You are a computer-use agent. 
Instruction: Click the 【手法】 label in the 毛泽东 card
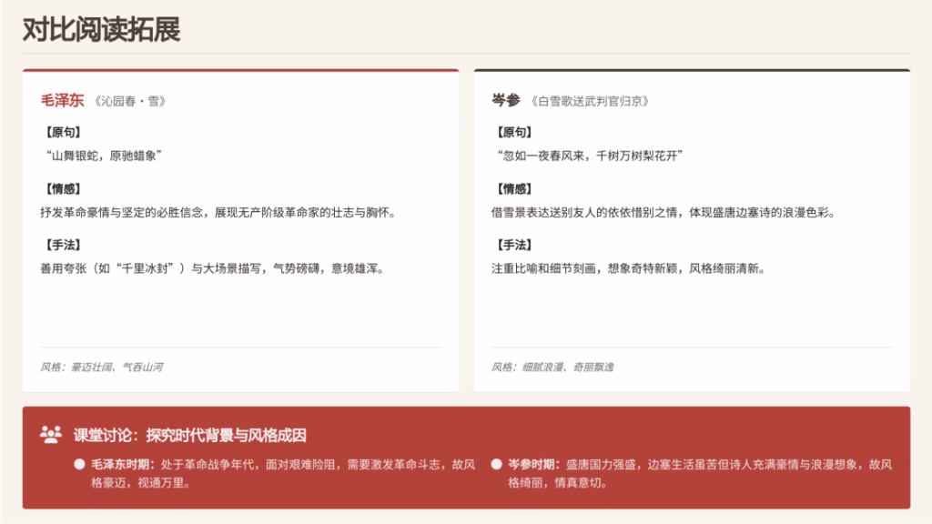tap(62, 246)
